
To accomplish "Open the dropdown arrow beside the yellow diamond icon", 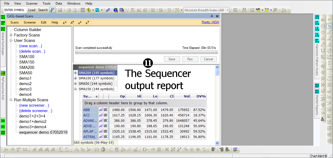I will (x=93, y=10).
